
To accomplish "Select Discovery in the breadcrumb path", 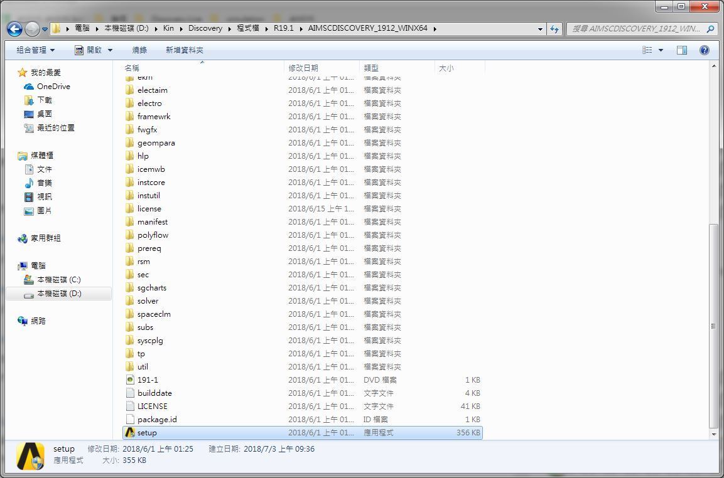I will point(205,28).
